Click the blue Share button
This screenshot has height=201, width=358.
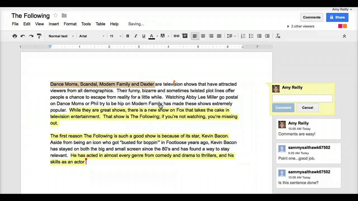coord(337,17)
